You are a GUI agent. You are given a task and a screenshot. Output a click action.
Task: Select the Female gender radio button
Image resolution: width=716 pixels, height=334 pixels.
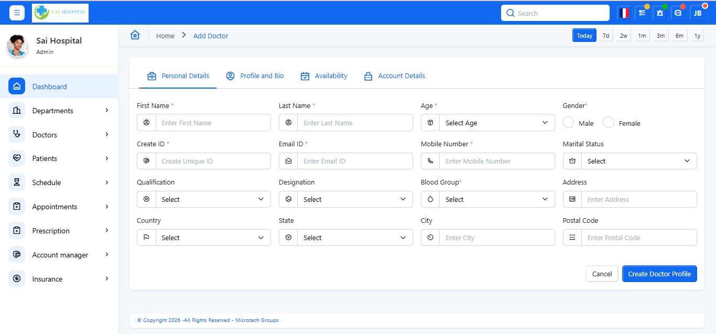point(608,123)
